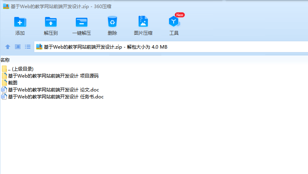
Task: Click the parent directory folder icon
Action: 4,69
